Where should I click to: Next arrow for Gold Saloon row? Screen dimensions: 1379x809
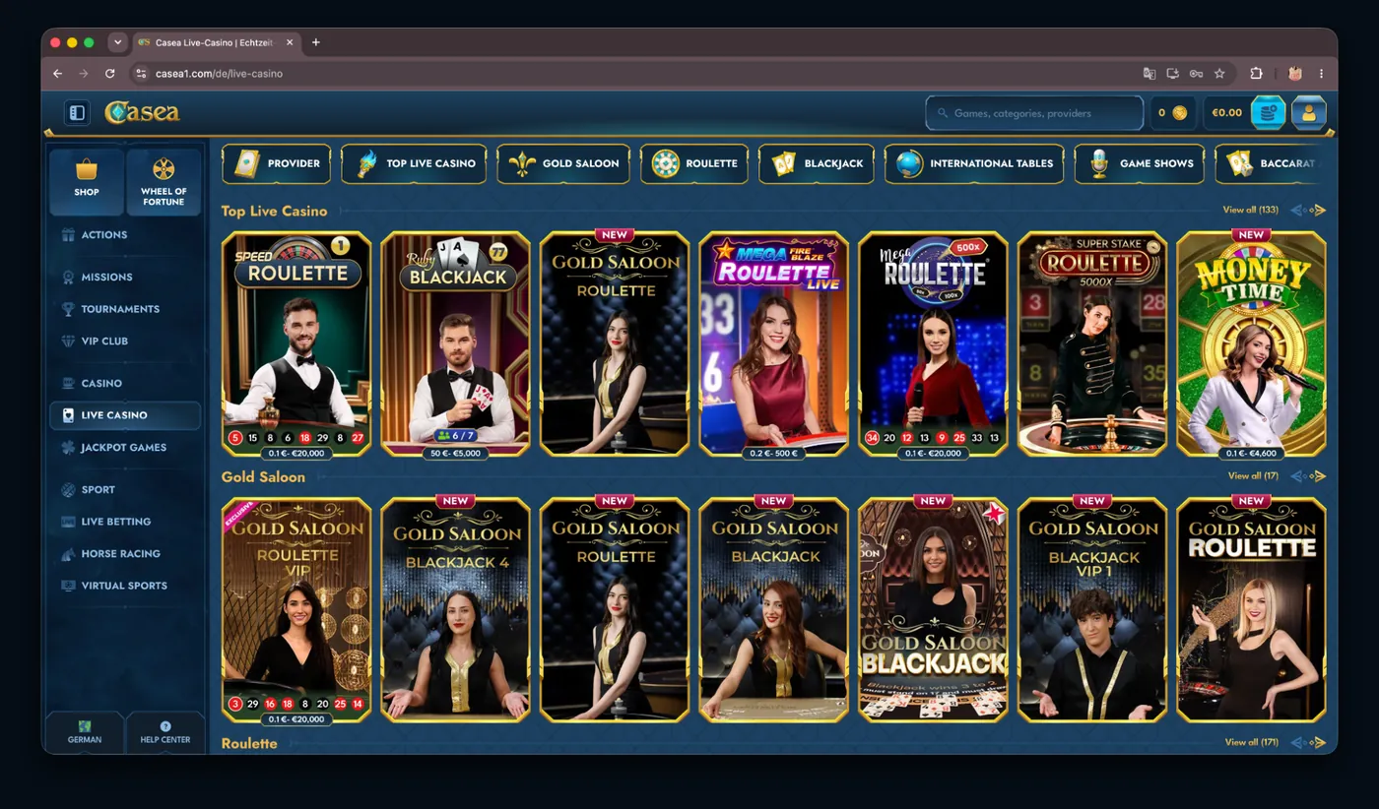click(1320, 476)
